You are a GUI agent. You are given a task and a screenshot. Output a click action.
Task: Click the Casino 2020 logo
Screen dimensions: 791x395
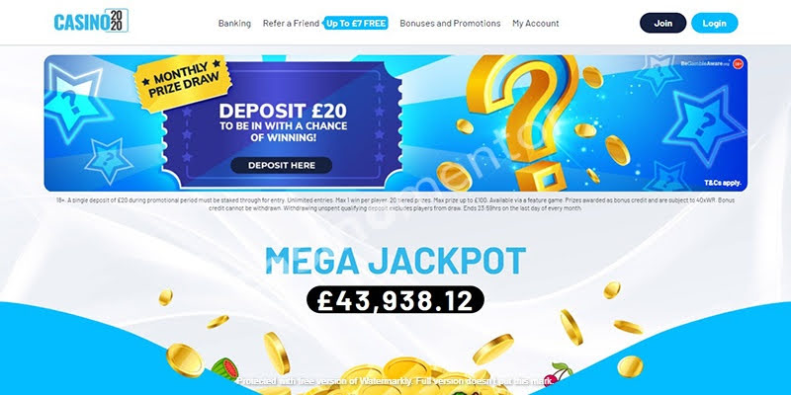pyautogui.click(x=91, y=21)
